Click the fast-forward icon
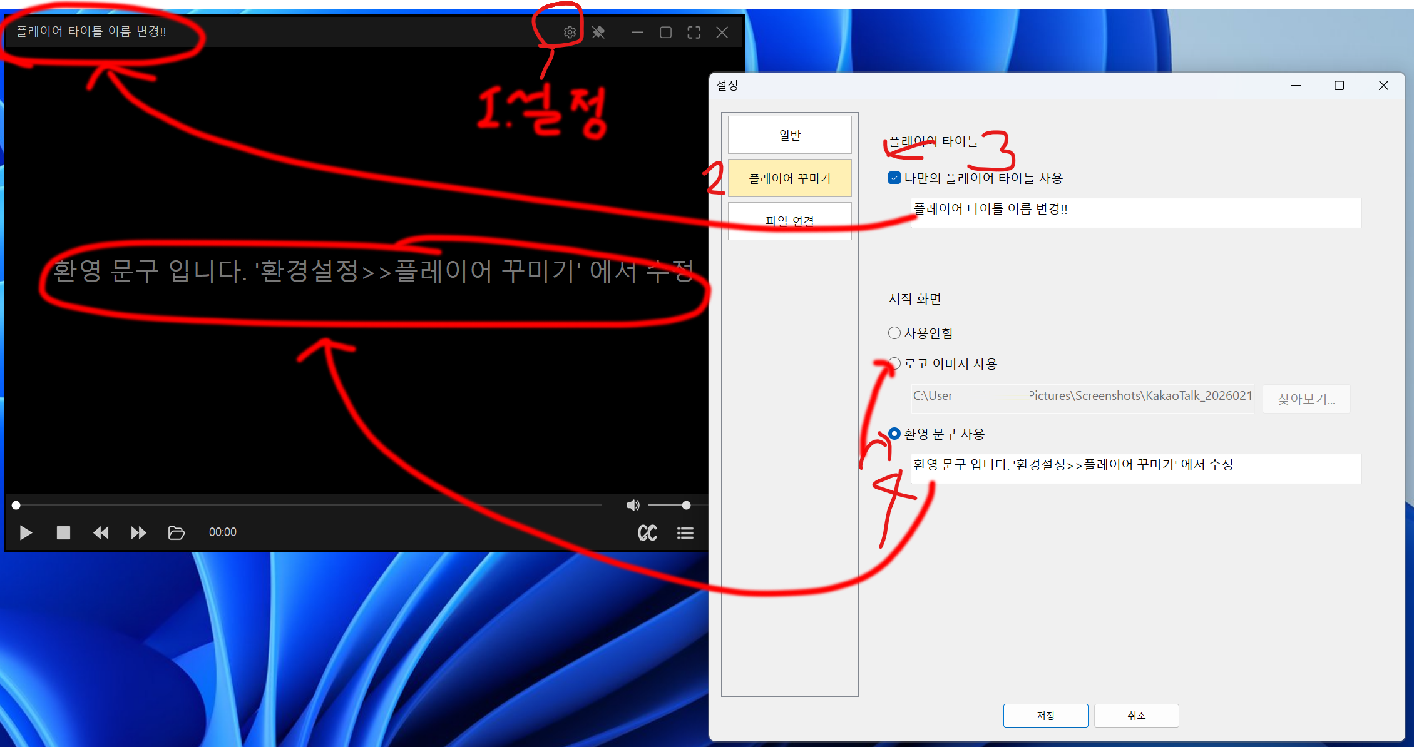1414x747 pixels. (138, 532)
